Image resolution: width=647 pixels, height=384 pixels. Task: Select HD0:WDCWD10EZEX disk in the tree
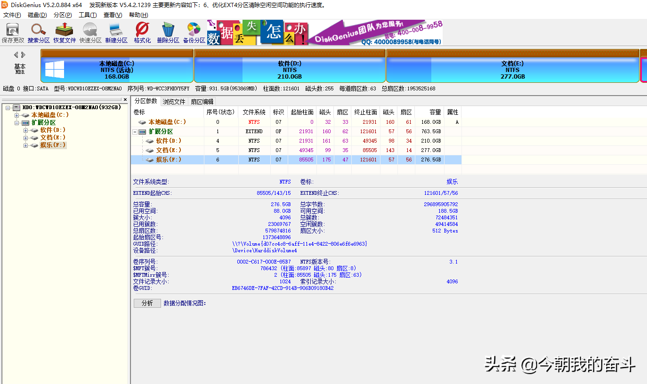coord(72,107)
